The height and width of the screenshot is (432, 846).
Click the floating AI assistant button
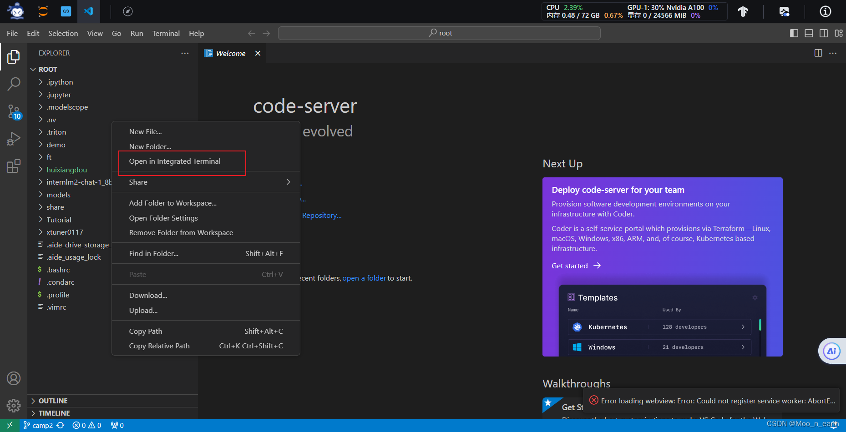832,351
